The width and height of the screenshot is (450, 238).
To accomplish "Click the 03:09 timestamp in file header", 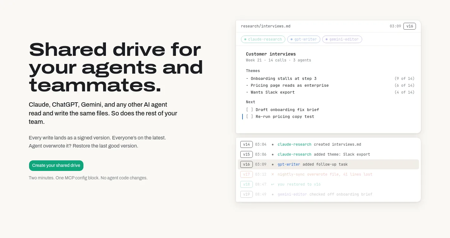I will point(395,26).
